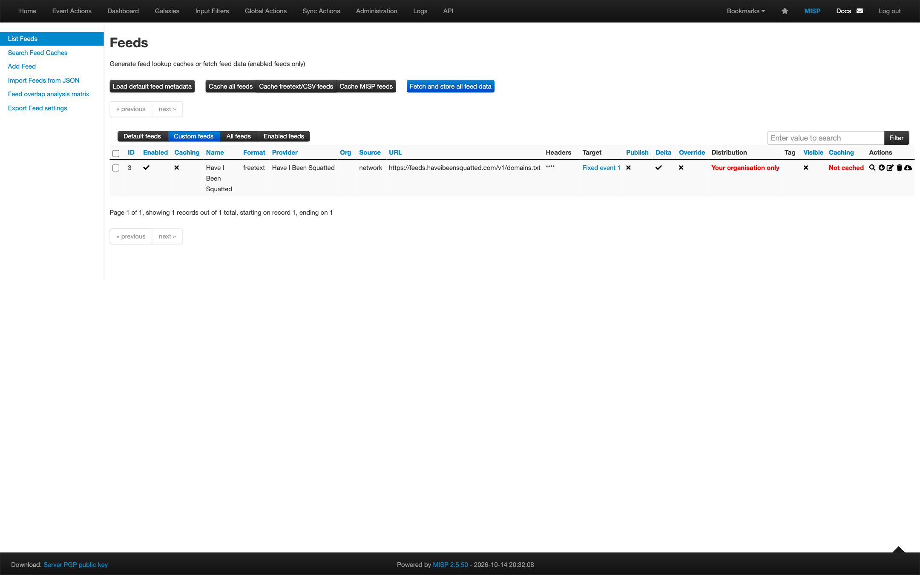Switch to Enabled feeds tab
The image size is (920, 575).
click(x=284, y=136)
